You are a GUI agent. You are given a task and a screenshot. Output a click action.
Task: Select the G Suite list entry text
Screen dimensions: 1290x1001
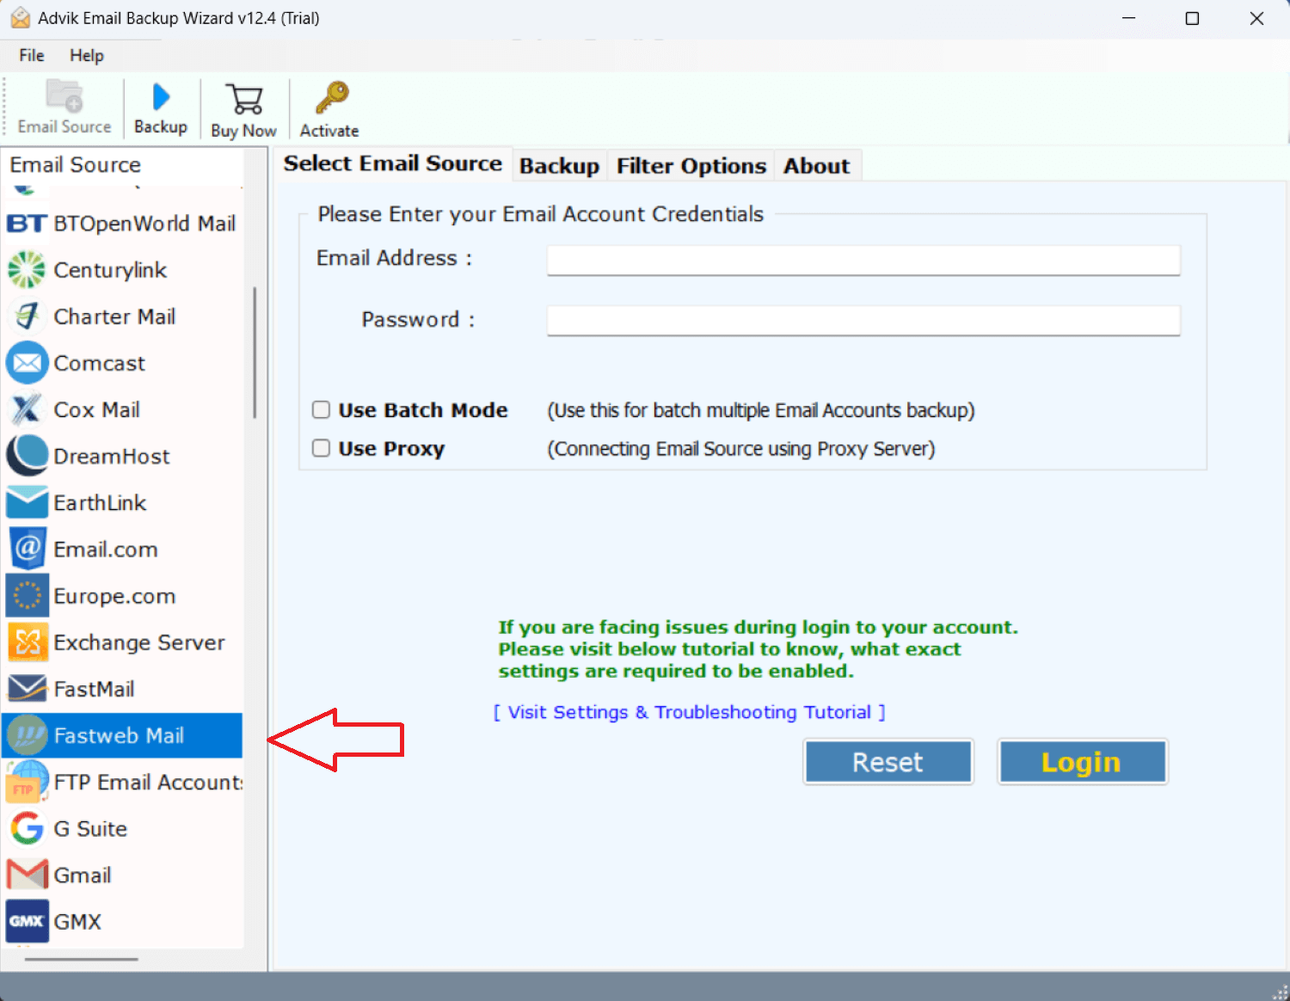(x=90, y=828)
